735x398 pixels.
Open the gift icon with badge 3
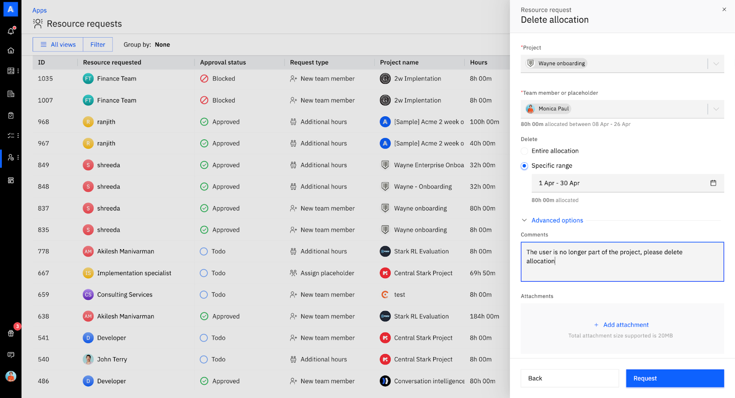(11, 333)
